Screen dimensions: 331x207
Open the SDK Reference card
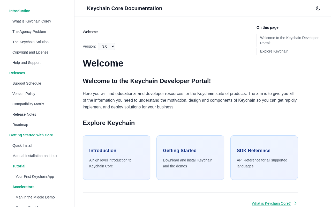[x=264, y=158]
